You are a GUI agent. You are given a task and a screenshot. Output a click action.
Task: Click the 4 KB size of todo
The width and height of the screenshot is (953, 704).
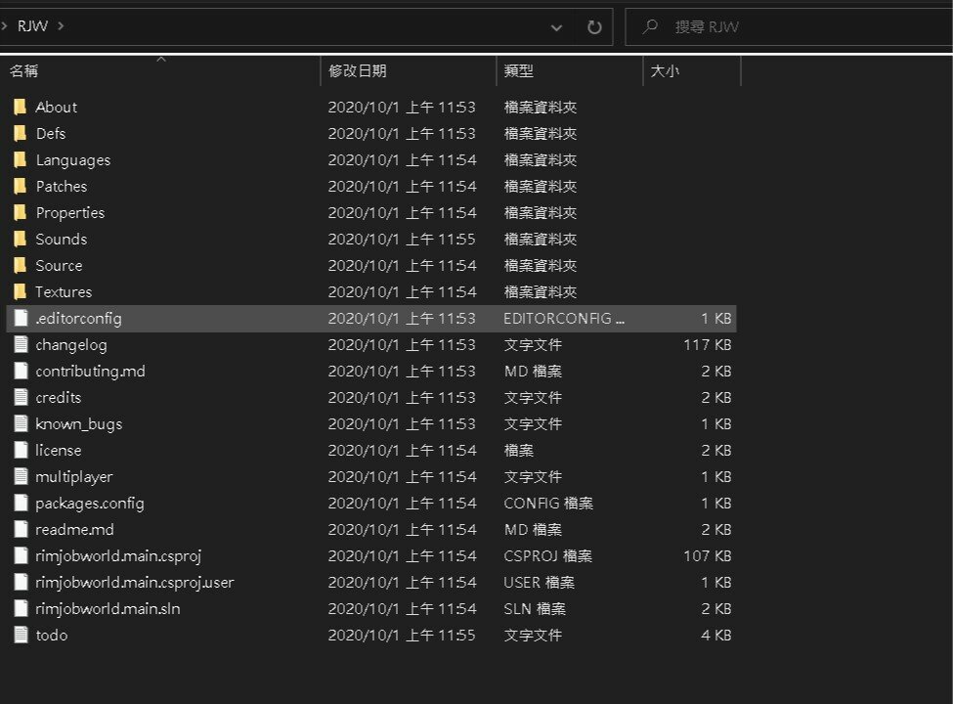pos(715,636)
